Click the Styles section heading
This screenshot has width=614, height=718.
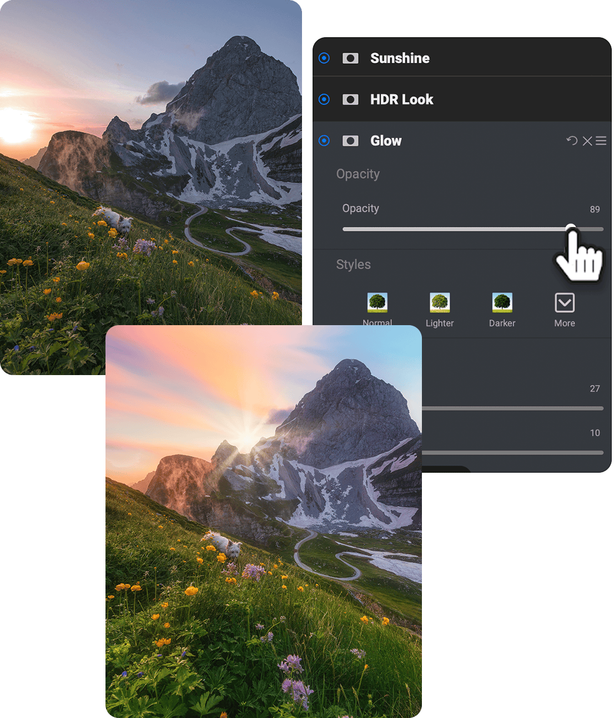coord(354,265)
